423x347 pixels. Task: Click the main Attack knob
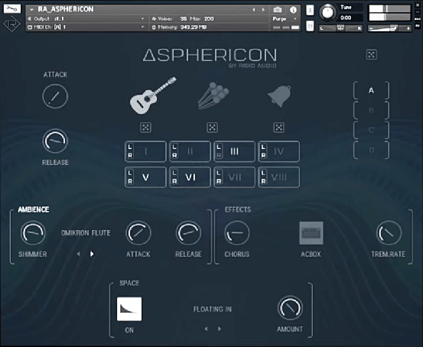(x=55, y=96)
